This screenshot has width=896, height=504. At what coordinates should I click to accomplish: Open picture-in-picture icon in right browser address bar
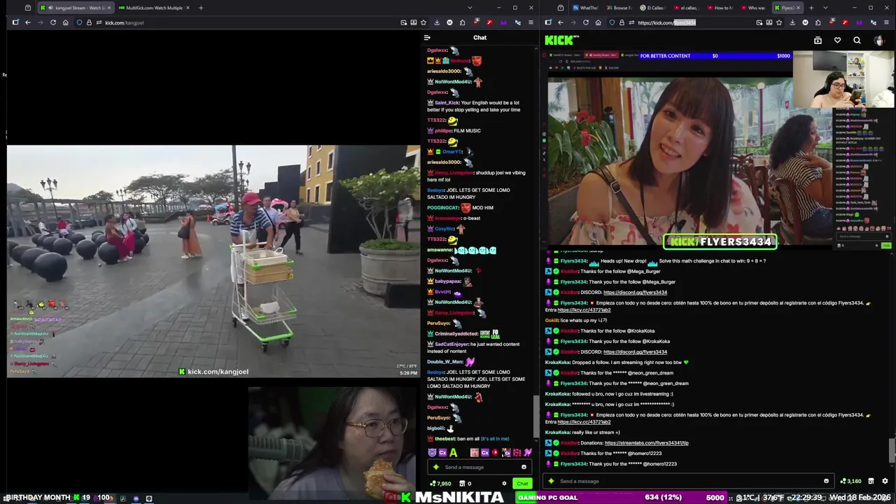[x=759, y=22]
